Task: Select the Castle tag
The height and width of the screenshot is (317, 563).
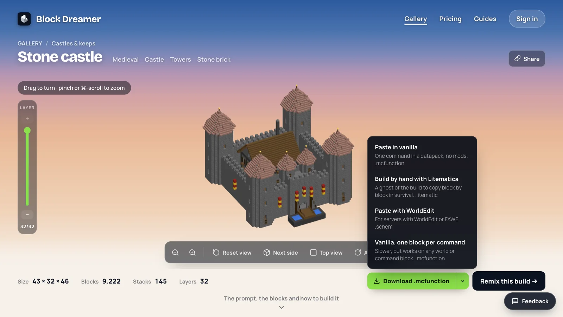Action: 154,60
